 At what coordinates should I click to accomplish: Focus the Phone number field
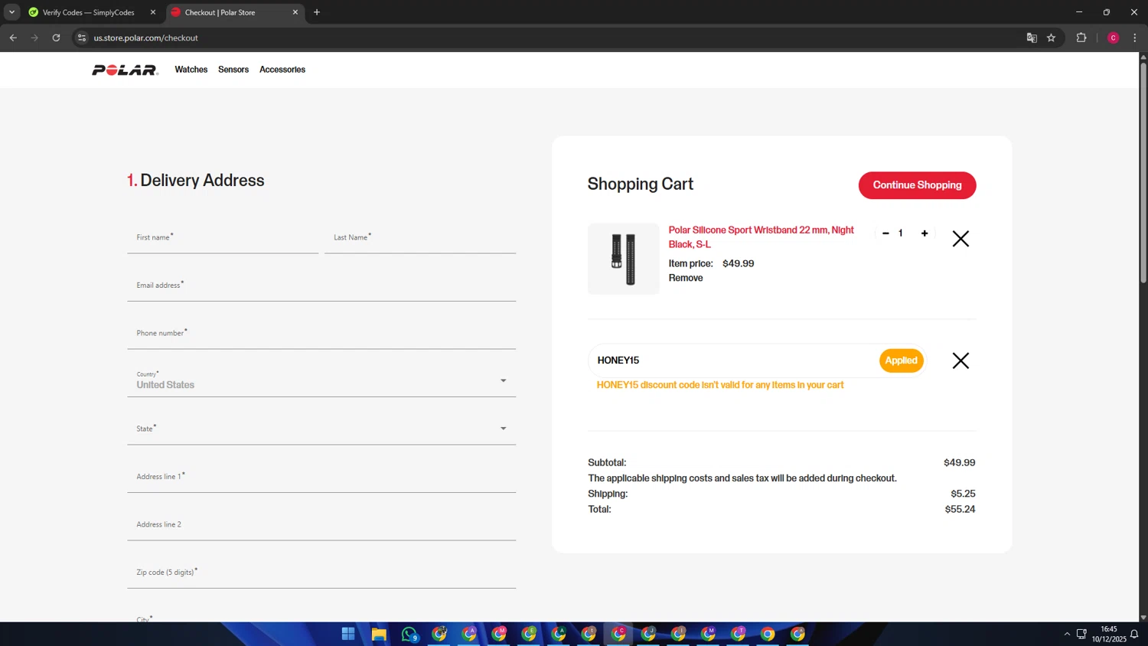click(321, 334)
